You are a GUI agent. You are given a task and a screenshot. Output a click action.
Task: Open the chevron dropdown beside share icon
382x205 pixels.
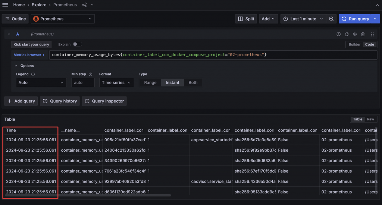(92, 4)
